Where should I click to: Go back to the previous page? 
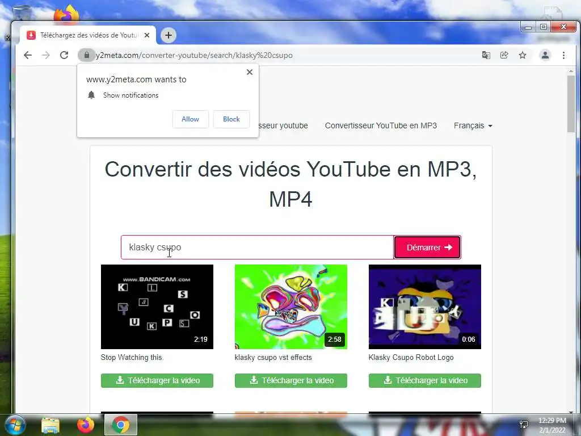coord(28,55)
